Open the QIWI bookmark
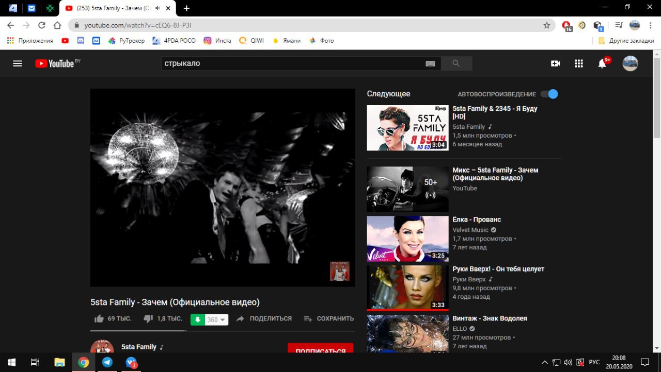Viewport: 661px width, 372px height. click(251, 41)
